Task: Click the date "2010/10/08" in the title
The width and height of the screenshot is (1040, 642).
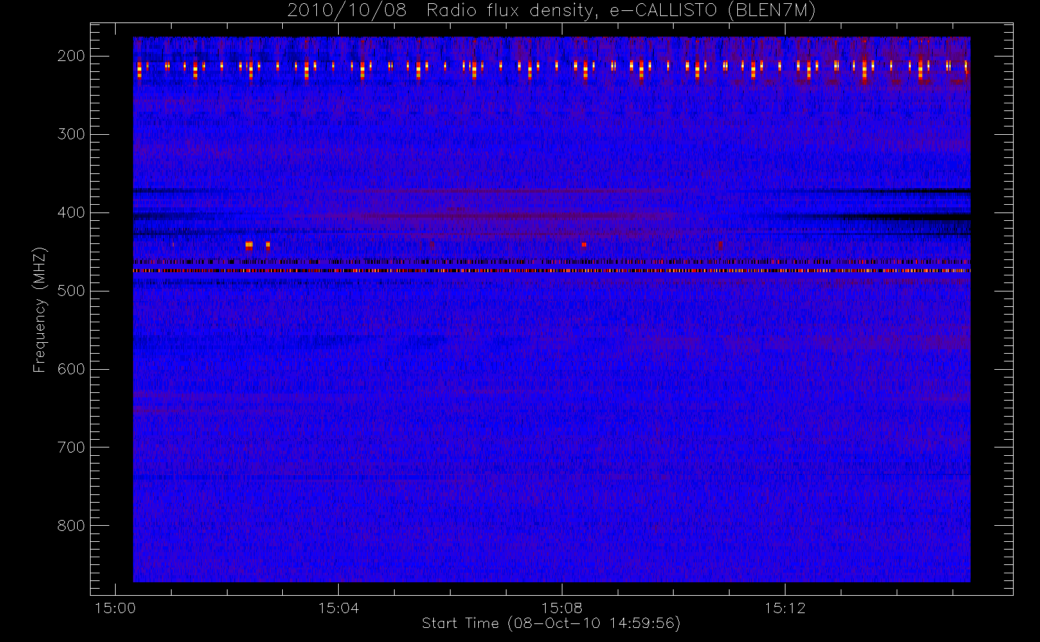Action: 347,11
